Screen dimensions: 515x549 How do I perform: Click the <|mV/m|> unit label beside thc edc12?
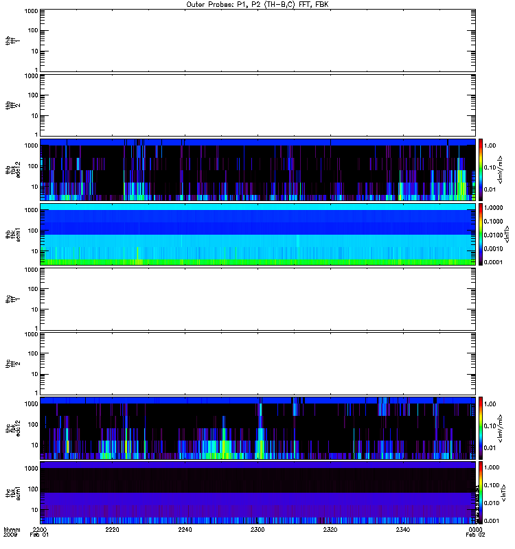point(501,428)
